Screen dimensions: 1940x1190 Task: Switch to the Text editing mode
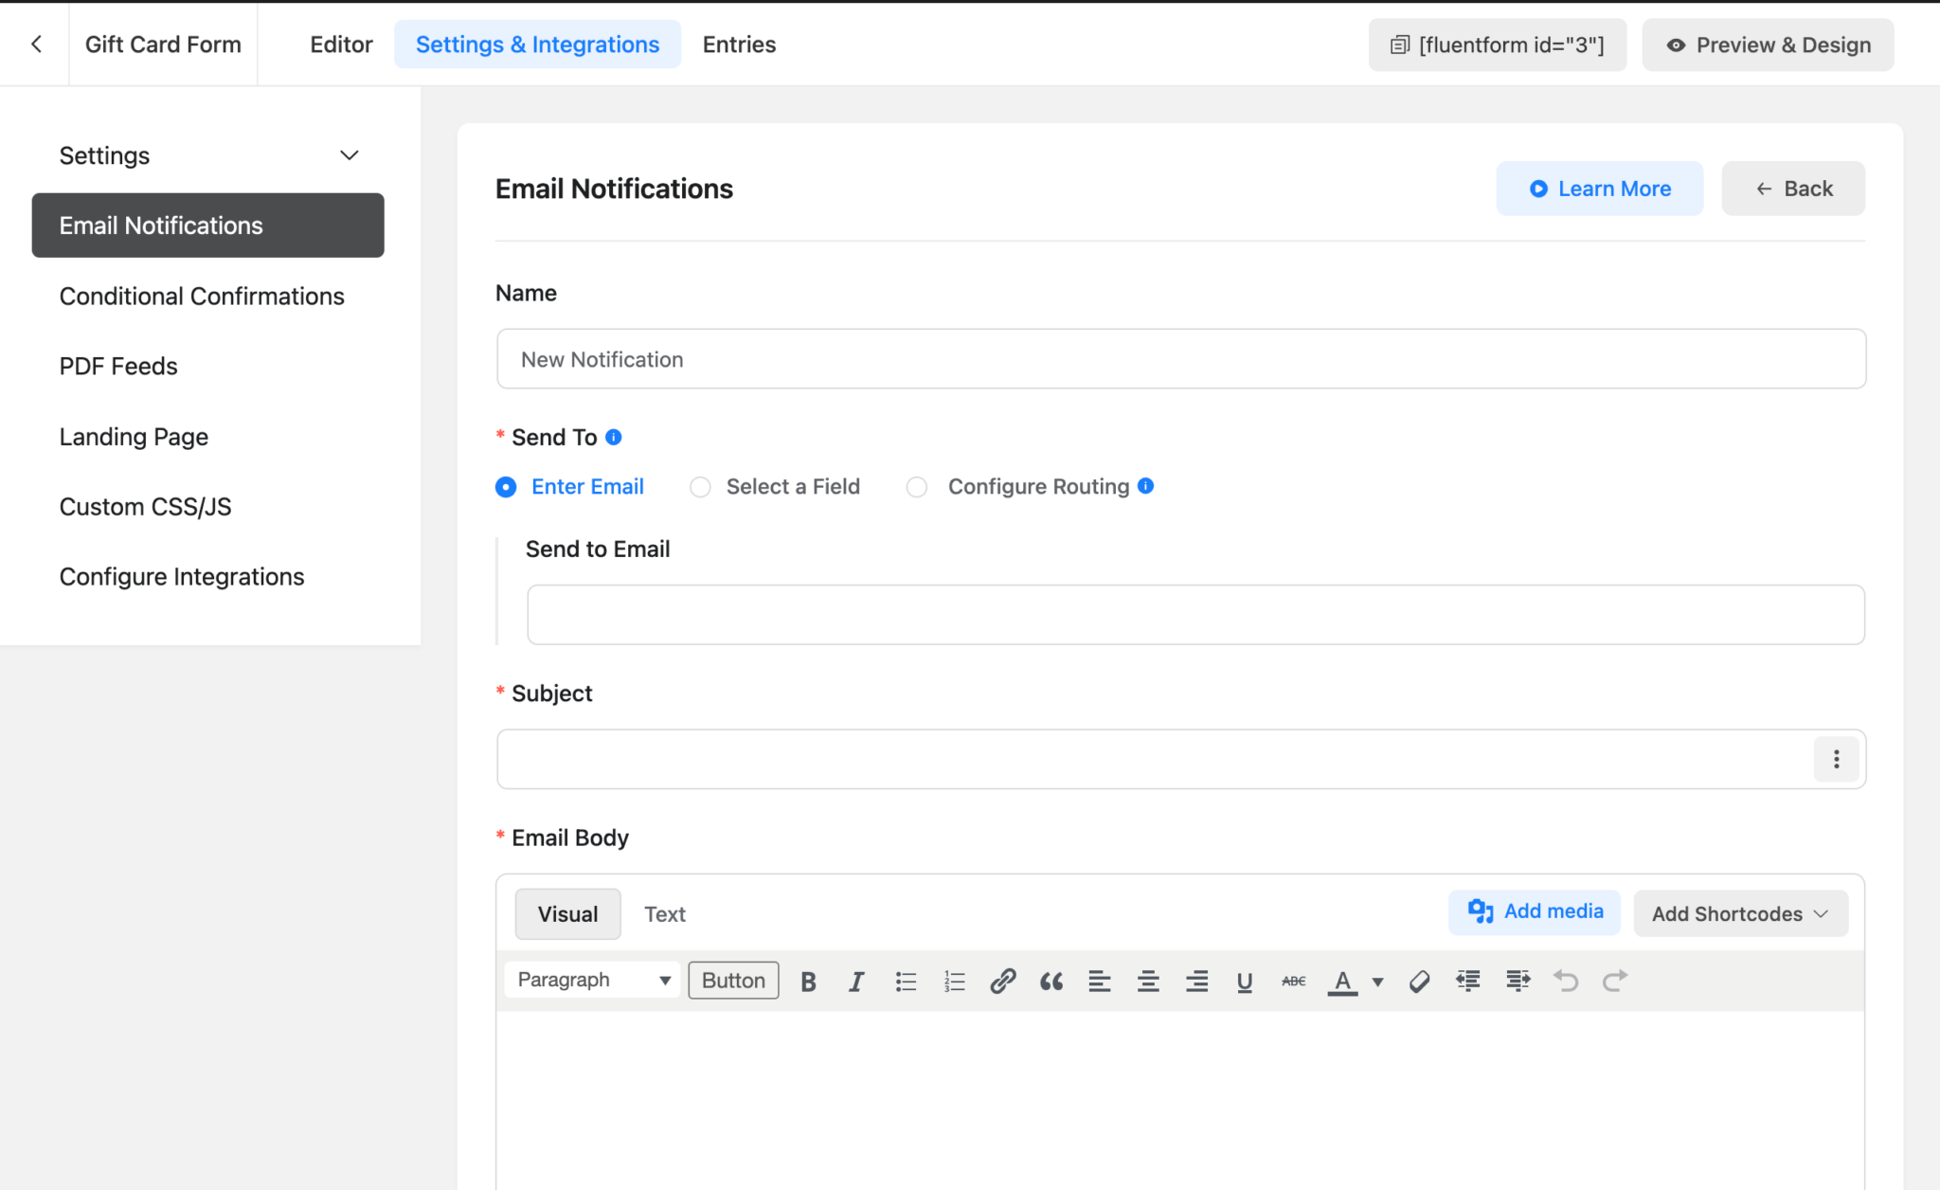pos(665,913)
